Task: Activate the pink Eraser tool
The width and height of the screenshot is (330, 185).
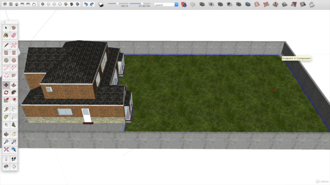Action: (x=14, y=35)
